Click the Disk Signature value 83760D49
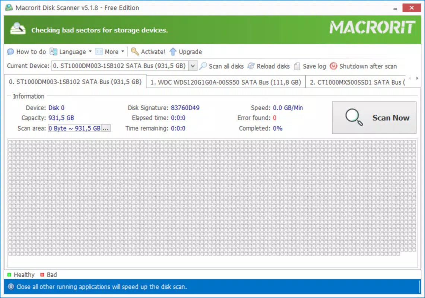The width and height of the screenshot is (425, 298). 185,108
